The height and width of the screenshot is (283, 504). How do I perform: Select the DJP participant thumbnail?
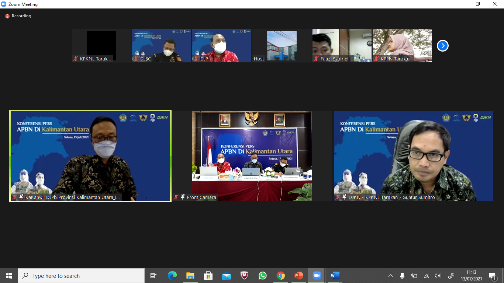tap(221, 46)
